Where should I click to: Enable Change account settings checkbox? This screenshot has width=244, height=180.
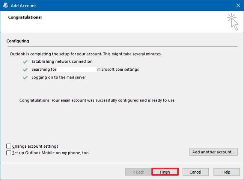[x=9, y=146]
